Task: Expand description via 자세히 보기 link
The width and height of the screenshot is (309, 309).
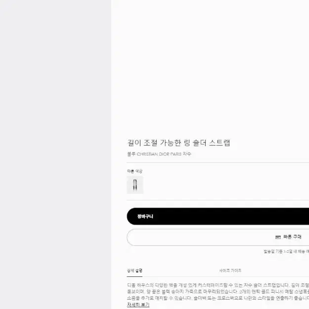Action: coord(138,305)
